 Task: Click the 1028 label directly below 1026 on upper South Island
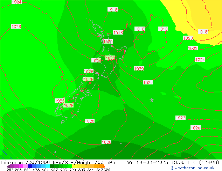click(x=89, y=79)
